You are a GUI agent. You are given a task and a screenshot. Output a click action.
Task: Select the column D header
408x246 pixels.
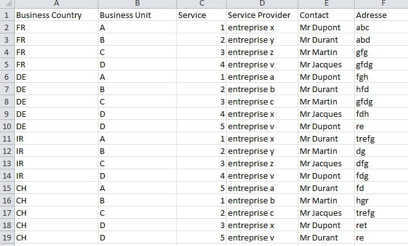coord(262,4)
